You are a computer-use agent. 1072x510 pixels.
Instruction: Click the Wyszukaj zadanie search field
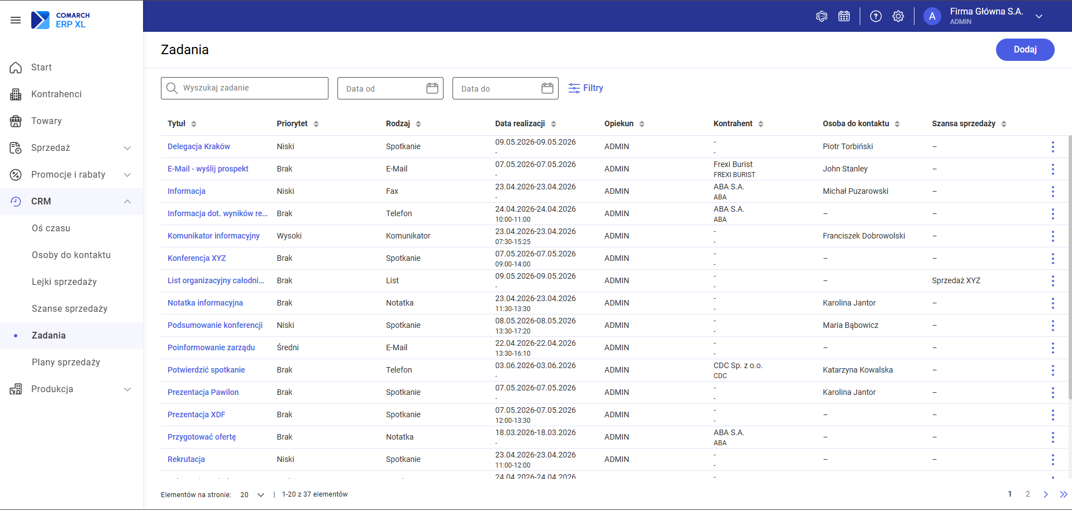coord(245,88)
